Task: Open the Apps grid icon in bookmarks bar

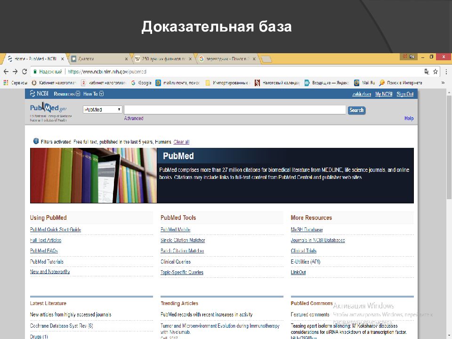Action: click(6, 83)
